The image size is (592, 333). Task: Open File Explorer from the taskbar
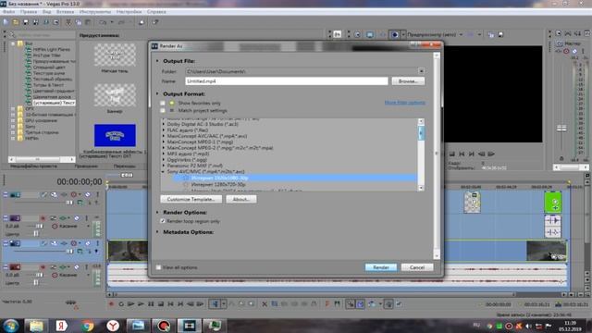point(36,326)
